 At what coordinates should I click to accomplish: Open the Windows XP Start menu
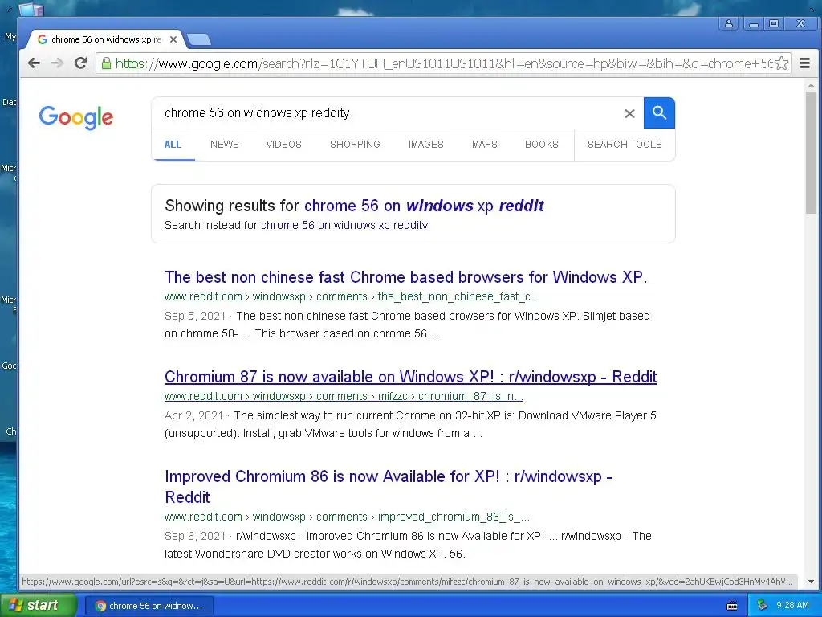(39, 605)
